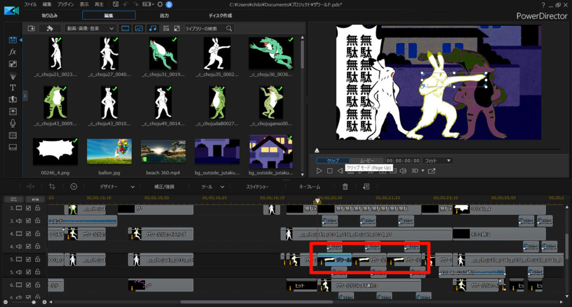This screenshot has height=307, width=572.
Task: Click the clock duration icon above timeline
Action: tap(74, 187)
